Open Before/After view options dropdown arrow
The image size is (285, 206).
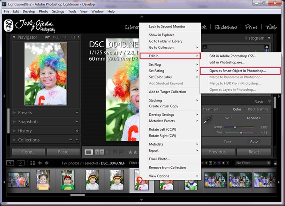click(107, 152)
